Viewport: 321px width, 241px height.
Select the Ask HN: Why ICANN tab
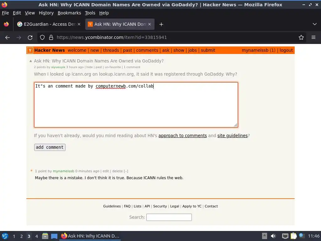(x=120, y=24)
